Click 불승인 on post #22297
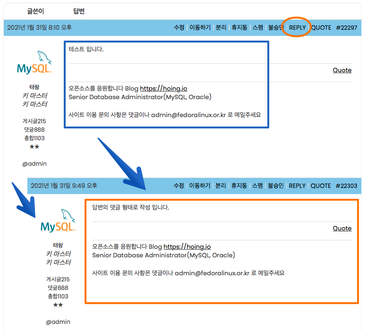The height and width of the screenshot is (331, 367). (276, 27)
